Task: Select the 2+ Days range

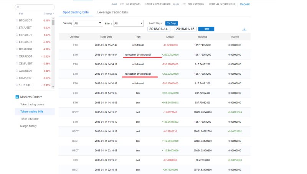Action: (172, 23)
